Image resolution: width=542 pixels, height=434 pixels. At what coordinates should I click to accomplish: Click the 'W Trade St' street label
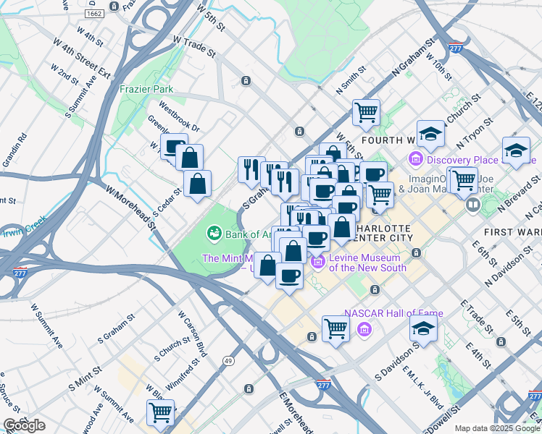point(195,46)
